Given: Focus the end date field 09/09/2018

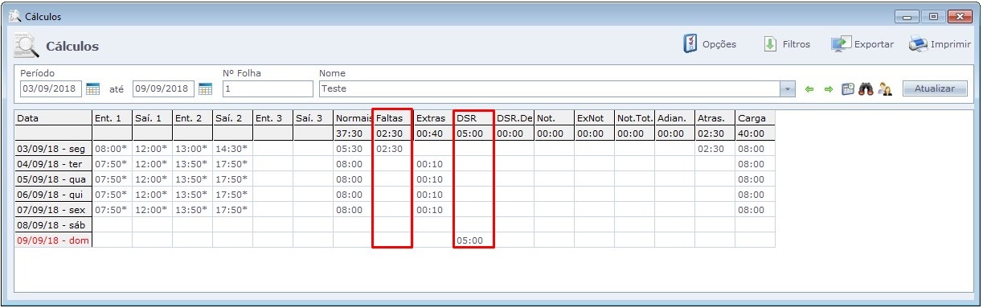Looking at the screenshot, I should point(164,88).
